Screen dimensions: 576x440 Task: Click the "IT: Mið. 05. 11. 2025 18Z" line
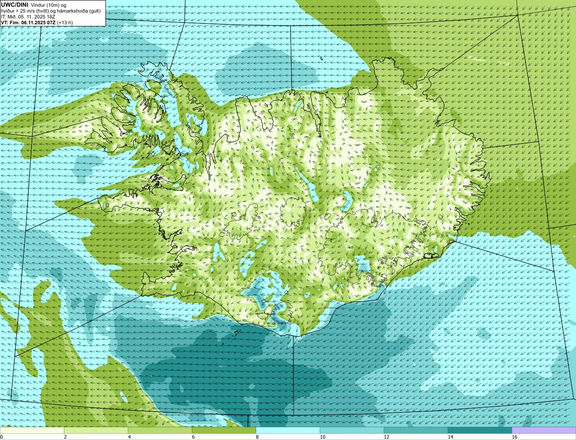(x=28, y=17)
